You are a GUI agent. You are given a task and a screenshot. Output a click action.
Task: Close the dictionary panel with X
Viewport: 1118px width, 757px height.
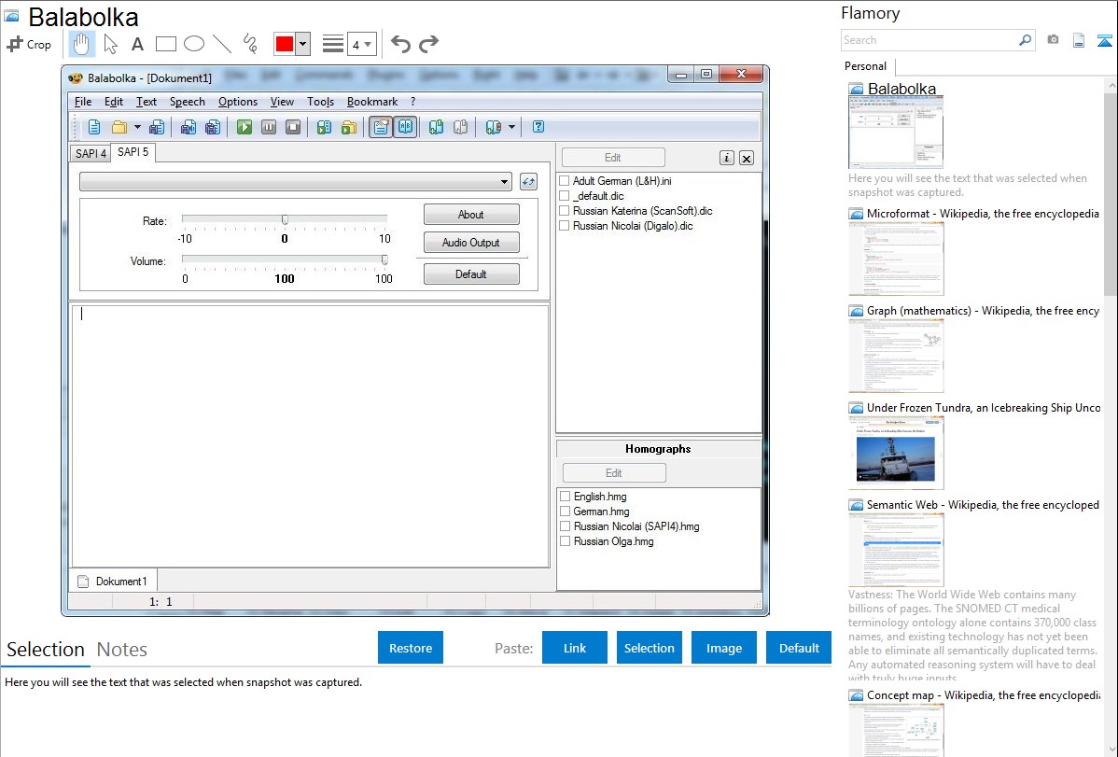click(747, 158)
